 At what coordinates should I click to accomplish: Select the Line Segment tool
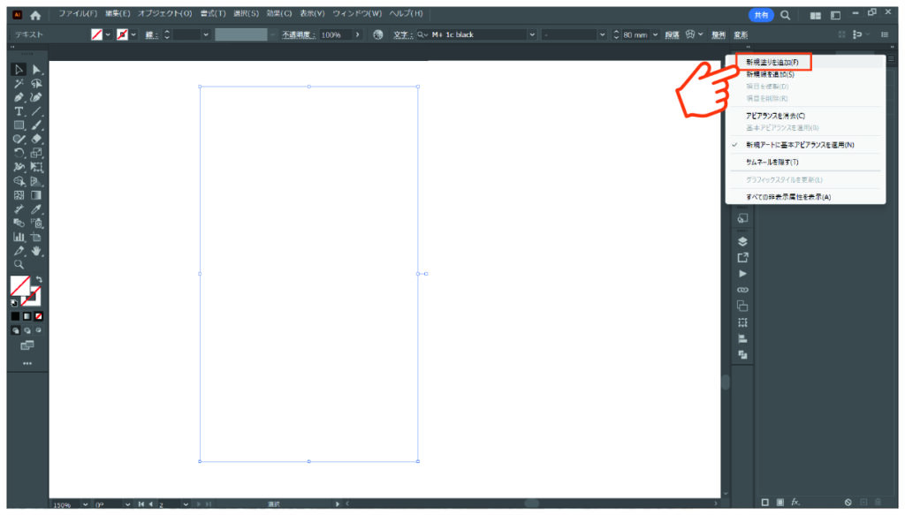click(x=36, y=111)
